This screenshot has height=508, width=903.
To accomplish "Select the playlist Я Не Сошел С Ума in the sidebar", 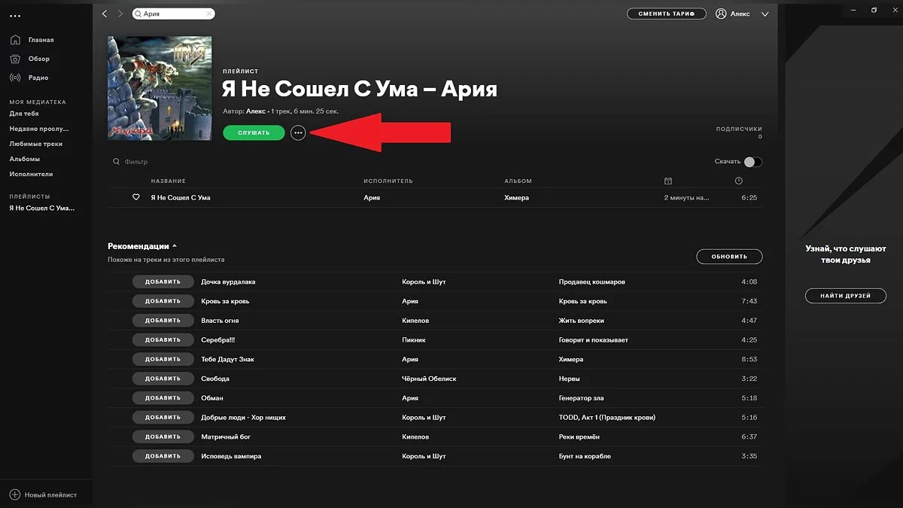I will 42,208.
